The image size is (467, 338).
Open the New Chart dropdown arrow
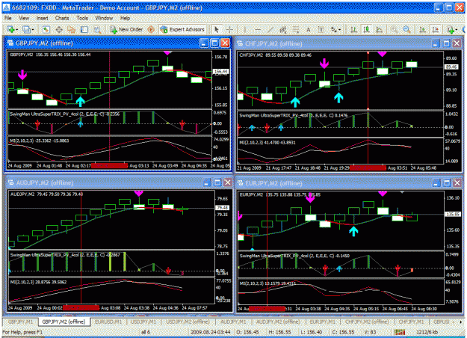(x=16, y=30)
